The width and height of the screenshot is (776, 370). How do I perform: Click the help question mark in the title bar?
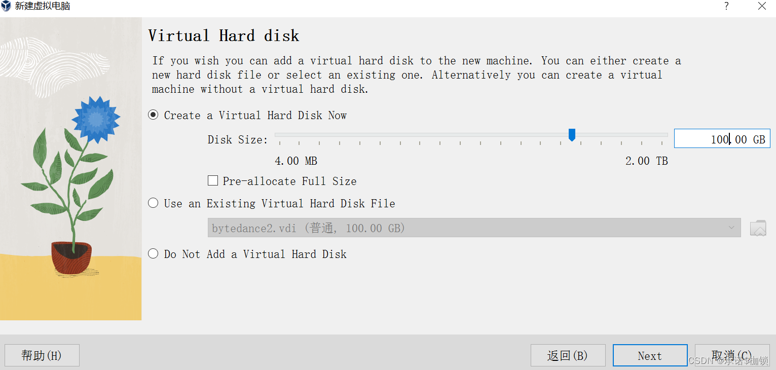[726, 6]
